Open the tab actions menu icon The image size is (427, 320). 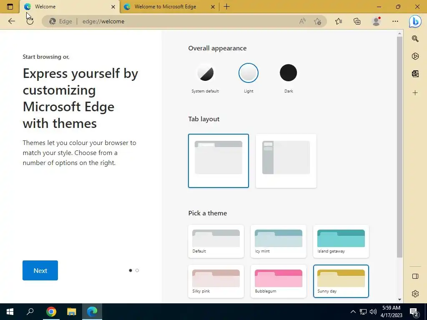(10, 7)
